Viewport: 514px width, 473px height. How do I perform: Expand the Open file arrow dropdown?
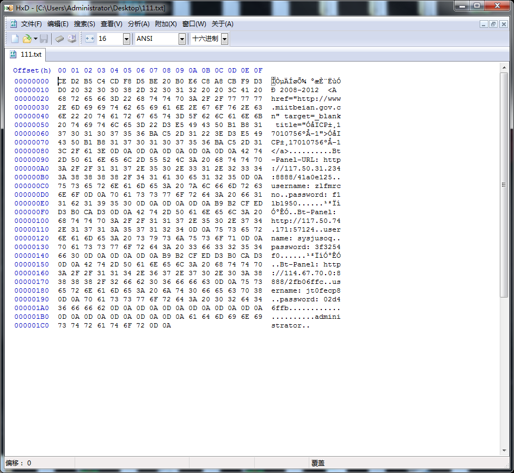click(35, 39)
